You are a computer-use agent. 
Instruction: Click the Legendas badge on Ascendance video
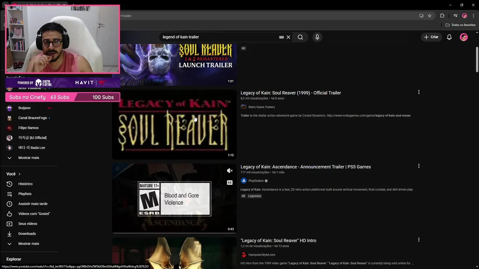click(254, 196)
